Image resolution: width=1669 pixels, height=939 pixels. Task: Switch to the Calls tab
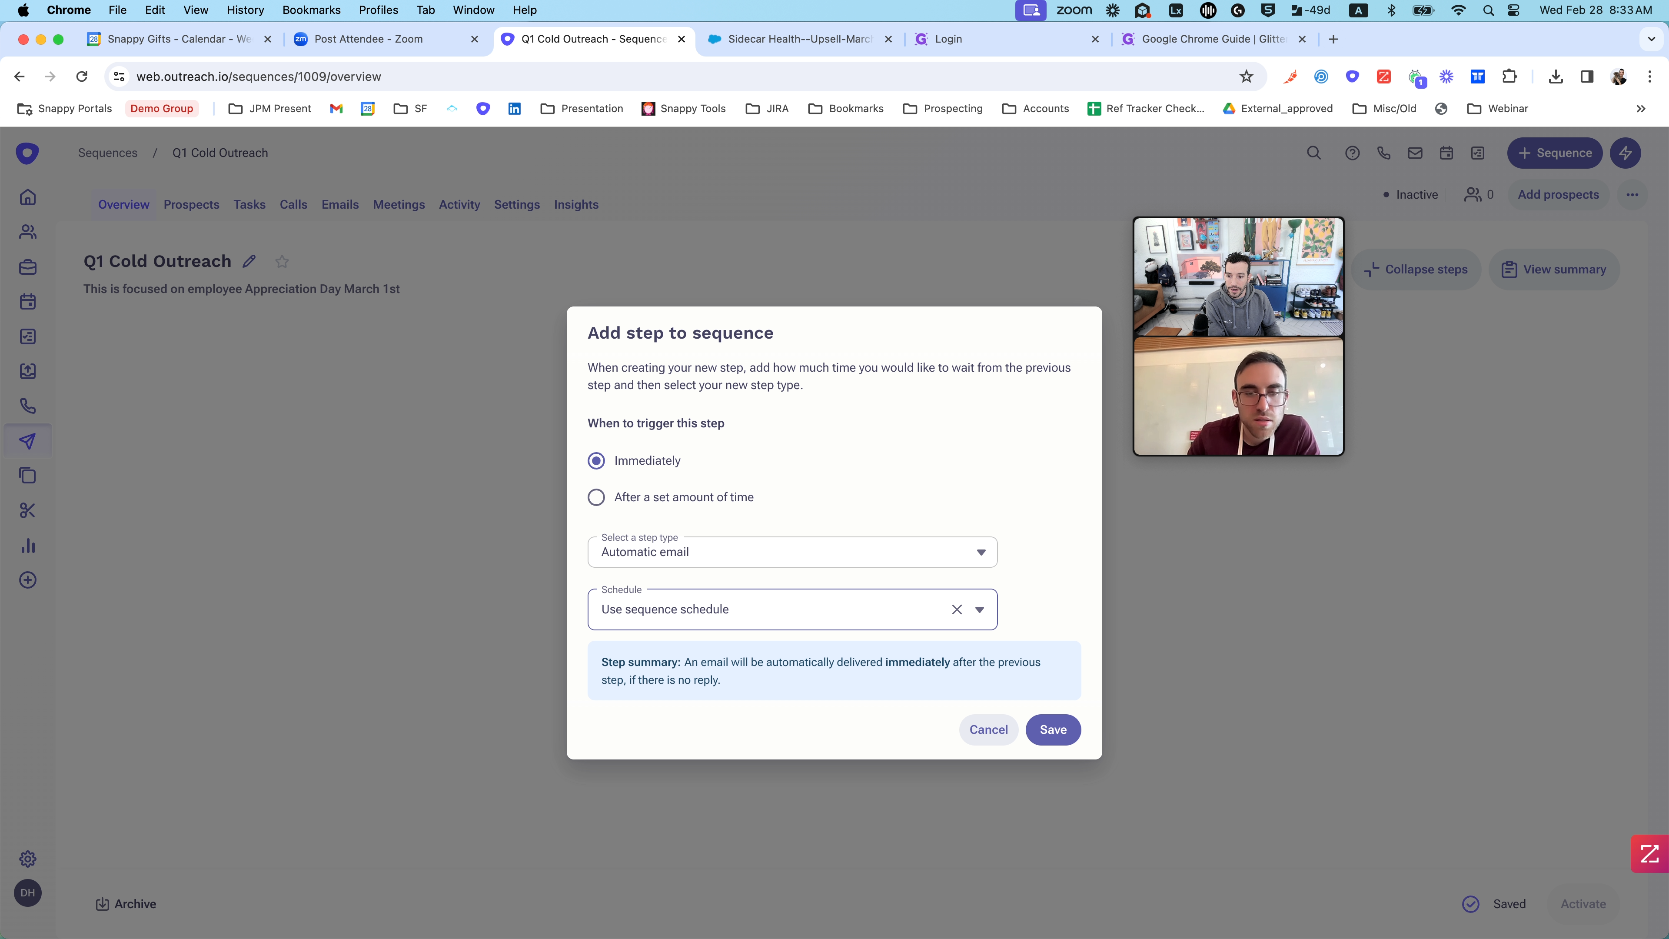[293, 205]
